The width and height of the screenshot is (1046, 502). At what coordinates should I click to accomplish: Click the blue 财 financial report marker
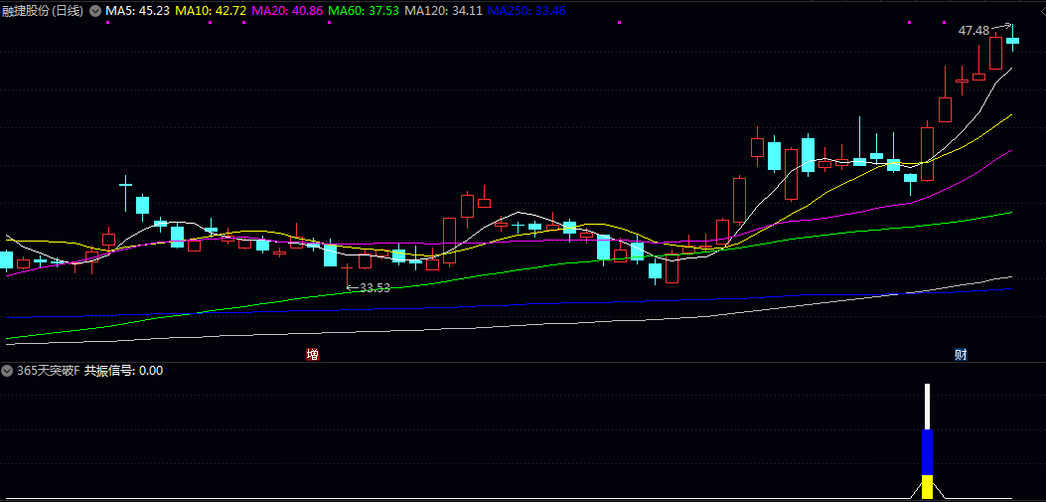coord(961,354)
